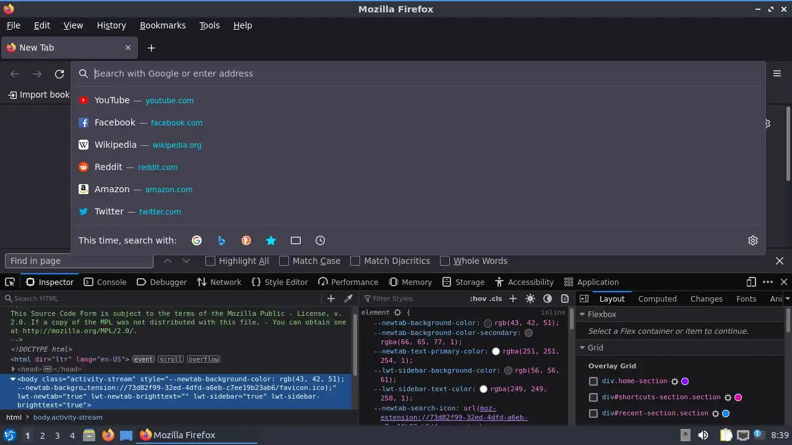
Task: Click the element picker icon in DevTools
Action: tap(10, 282)
